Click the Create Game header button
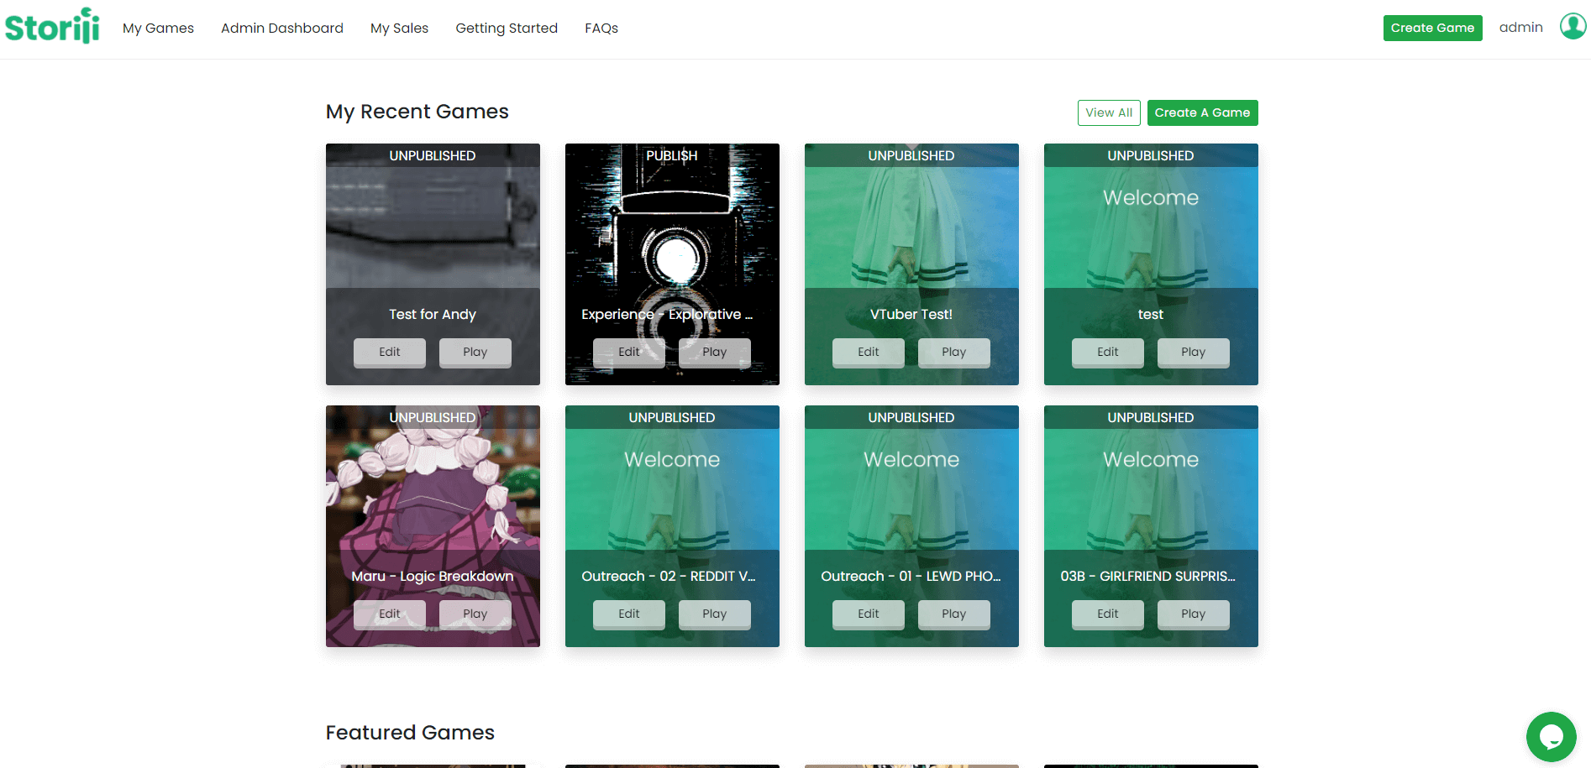This screenshot has height=768, width=1591. (x=1432, y=28)
